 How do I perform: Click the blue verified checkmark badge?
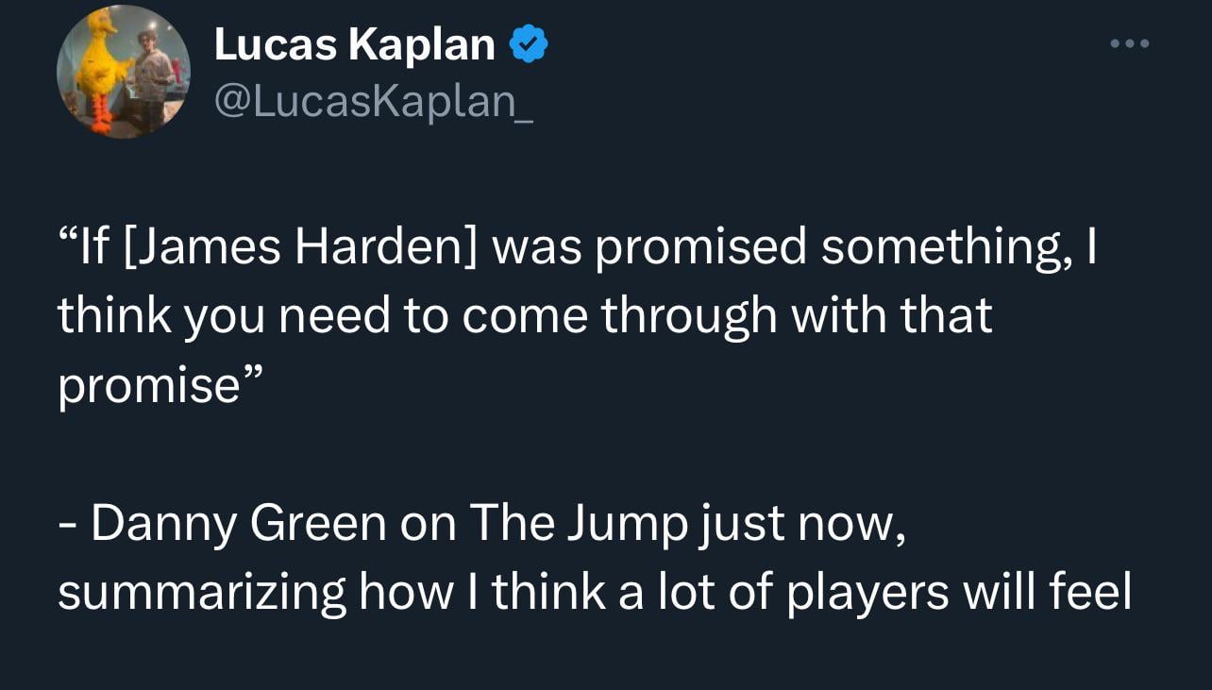coord(529,44)
